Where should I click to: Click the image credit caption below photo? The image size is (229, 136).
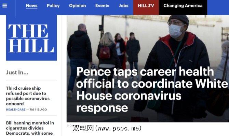70,125
